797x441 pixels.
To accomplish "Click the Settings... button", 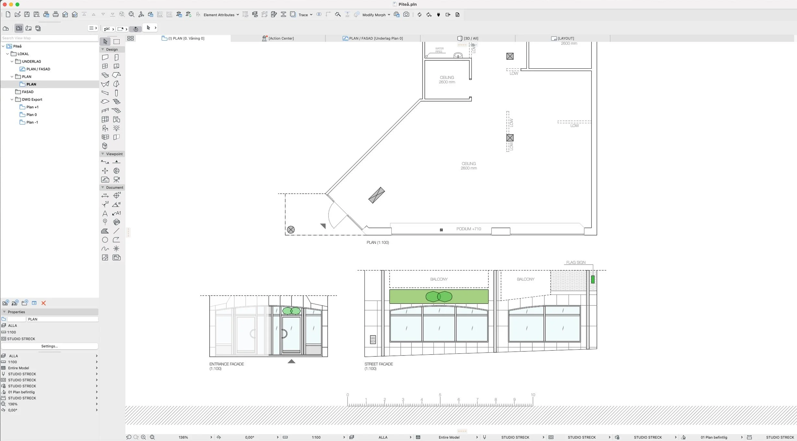I will (50, 346).
